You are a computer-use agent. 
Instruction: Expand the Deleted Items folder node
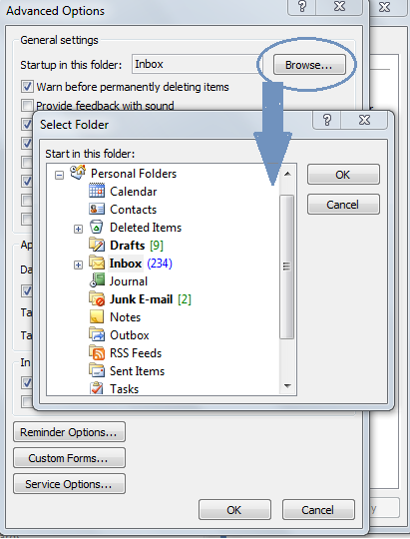pos(78,229)
